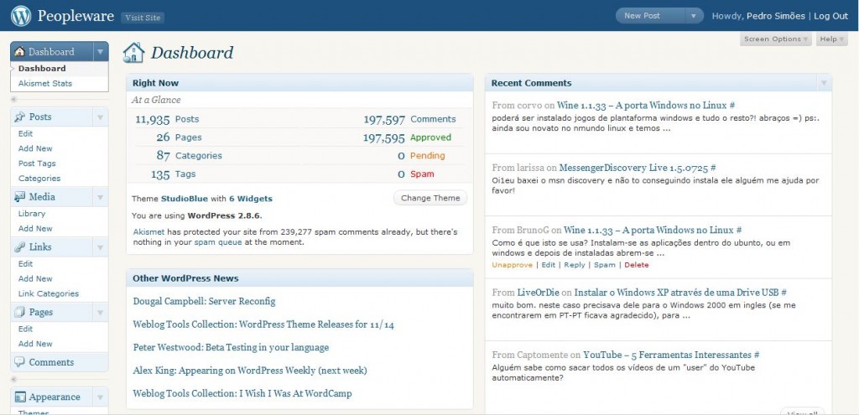Toggle the Dashboard menu arrow
Screen dimensions: 859x415
click(x=101, y=51)
